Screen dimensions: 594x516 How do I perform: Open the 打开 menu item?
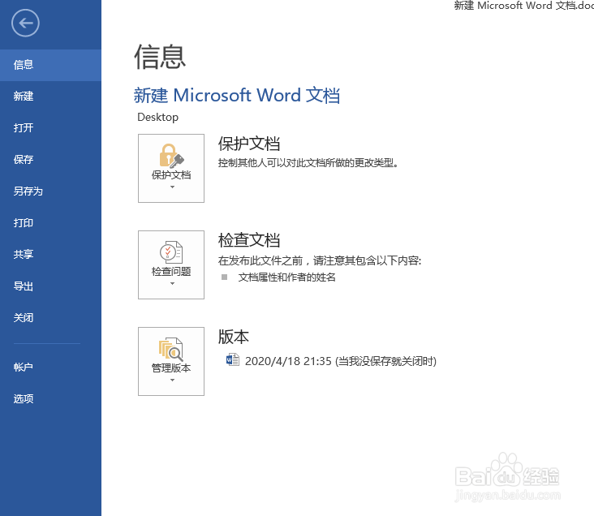point(51,128)
